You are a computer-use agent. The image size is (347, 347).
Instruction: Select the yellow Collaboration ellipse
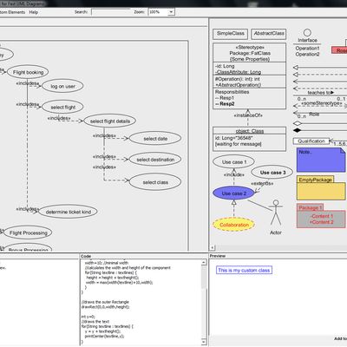pyautogui.click(x=233, y=225)
